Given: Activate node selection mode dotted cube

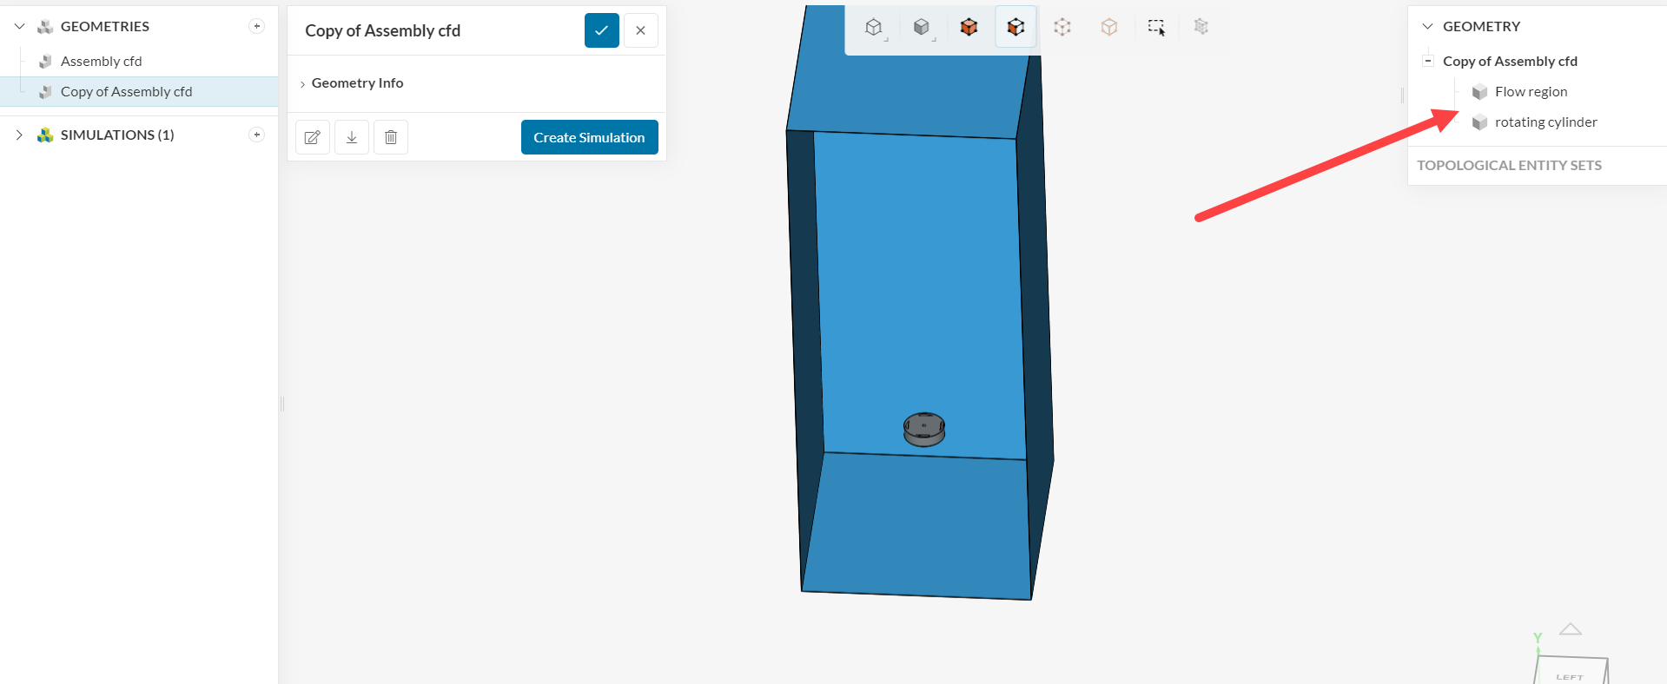Looking at the screenshot, I should [x=1062, y=28].
